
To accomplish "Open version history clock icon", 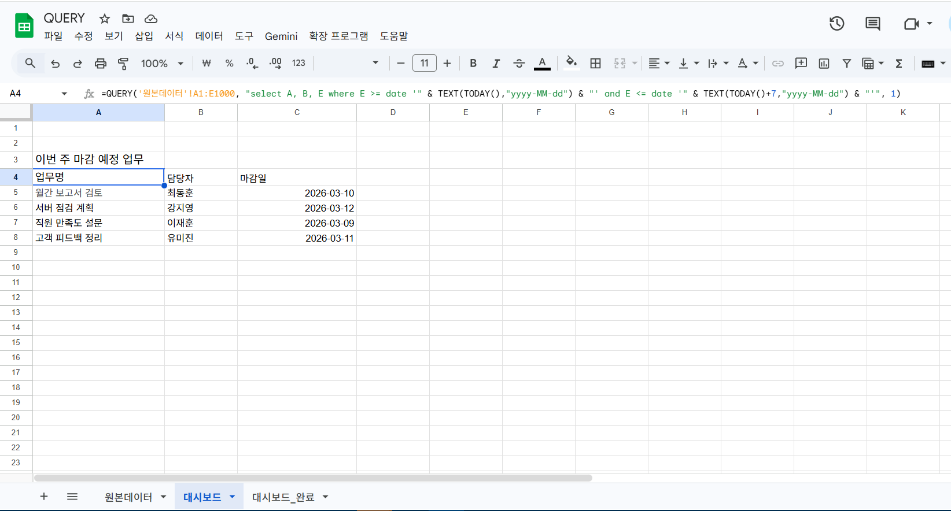I will coord(836,24).
